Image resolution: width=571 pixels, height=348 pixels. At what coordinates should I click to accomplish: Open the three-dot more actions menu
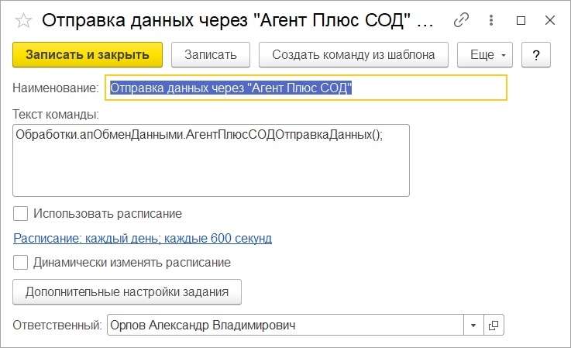[x=491, y=20]
